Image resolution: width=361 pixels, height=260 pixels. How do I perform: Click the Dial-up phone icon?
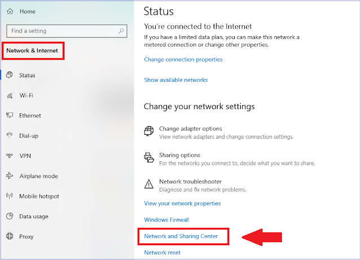tap(10, 135)
